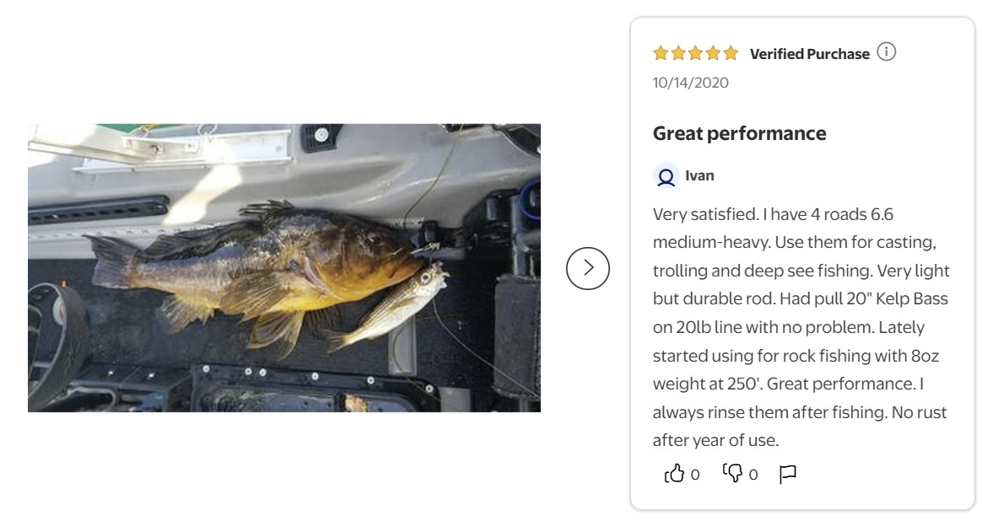
Task: Go to next review photo arrow
Action: pyautogui.click(x=587, y=268)
